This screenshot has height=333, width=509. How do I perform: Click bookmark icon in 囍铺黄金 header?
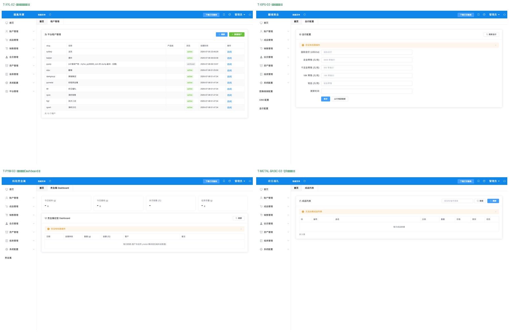pyautogui.click(x=478, y=15)
